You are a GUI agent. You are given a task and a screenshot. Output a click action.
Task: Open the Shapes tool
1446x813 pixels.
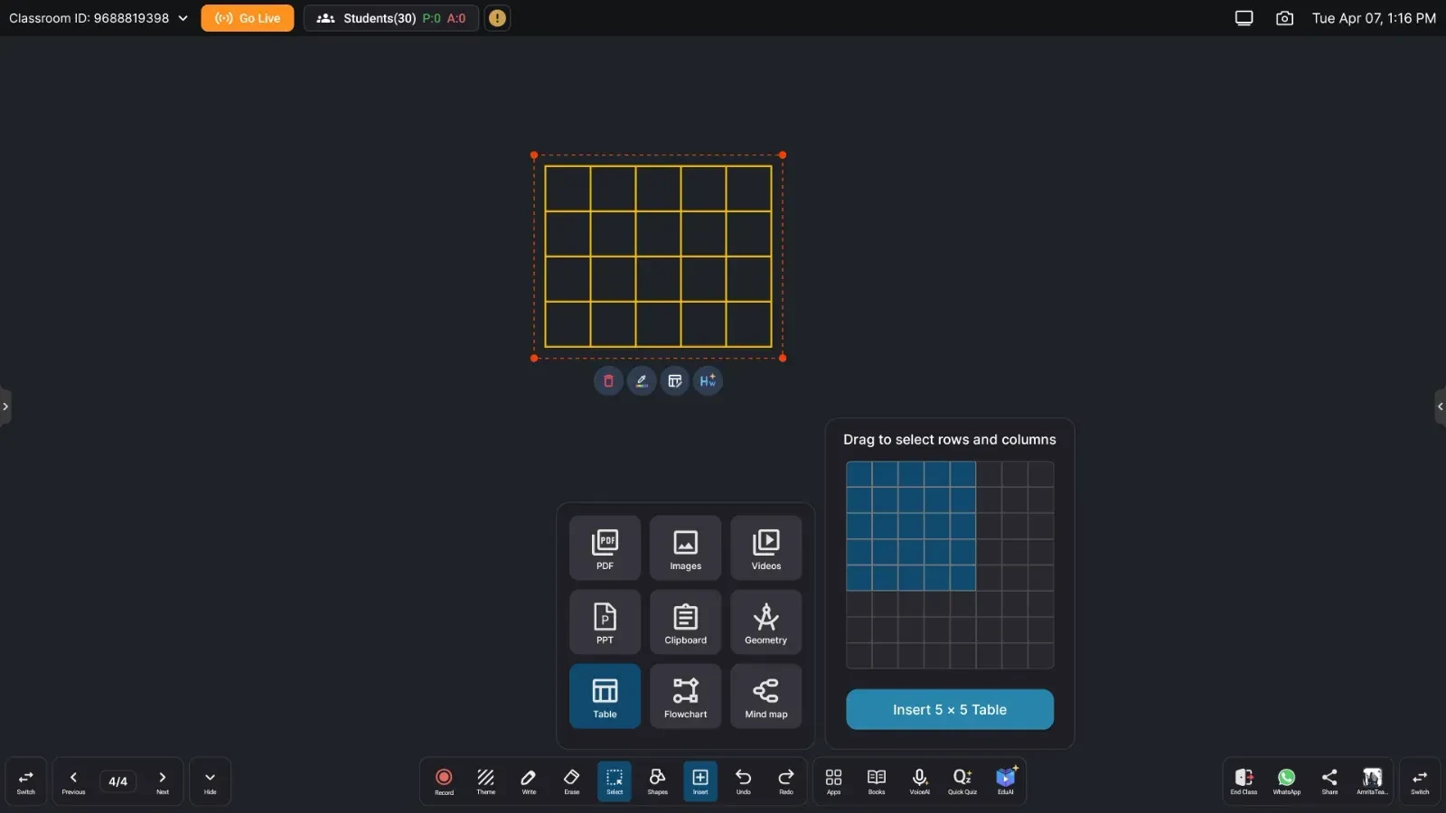point(658,781)
